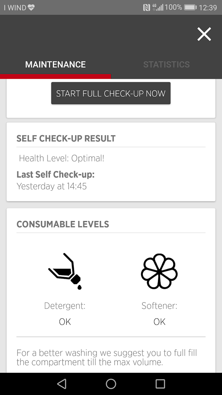Tap the Softener OK status
This screenshot has height=395, width=222.
point(159,322)
